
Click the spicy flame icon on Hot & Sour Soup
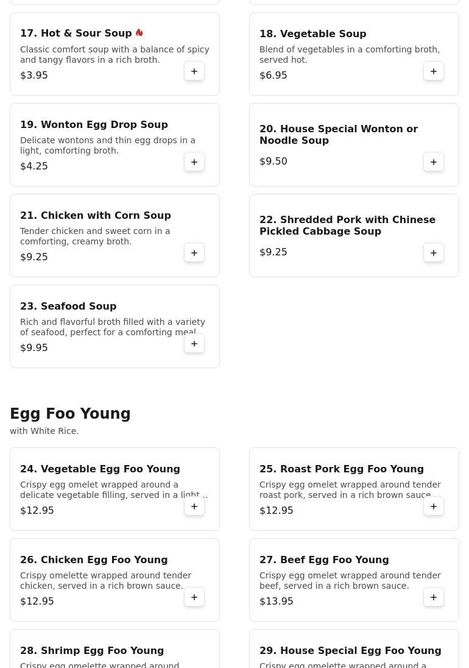(139, 32)
